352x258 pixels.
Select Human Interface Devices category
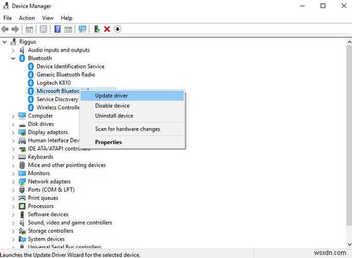[x=54, y=140]
